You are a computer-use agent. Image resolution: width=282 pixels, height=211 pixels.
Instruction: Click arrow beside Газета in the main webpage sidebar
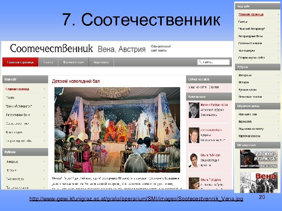tap(44, 98)
